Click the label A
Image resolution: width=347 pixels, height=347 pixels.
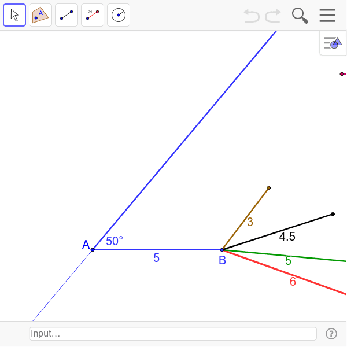pyautogui.click(x=86, y=245)
